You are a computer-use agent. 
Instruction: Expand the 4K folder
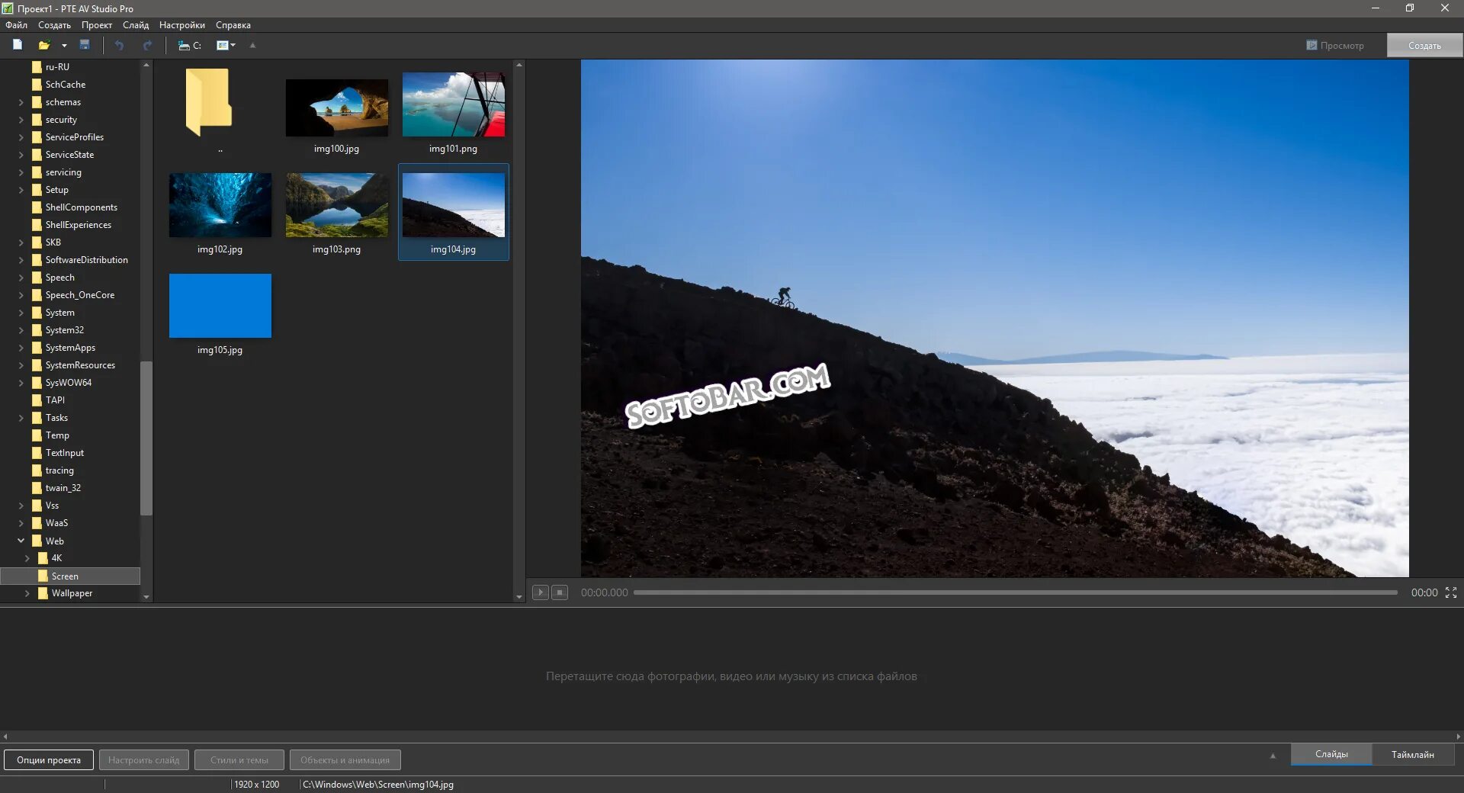tap(27, 558)
